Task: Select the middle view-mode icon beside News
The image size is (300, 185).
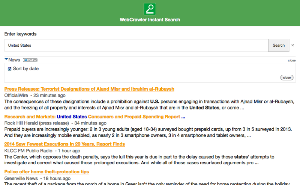Action: click(30, 60)
